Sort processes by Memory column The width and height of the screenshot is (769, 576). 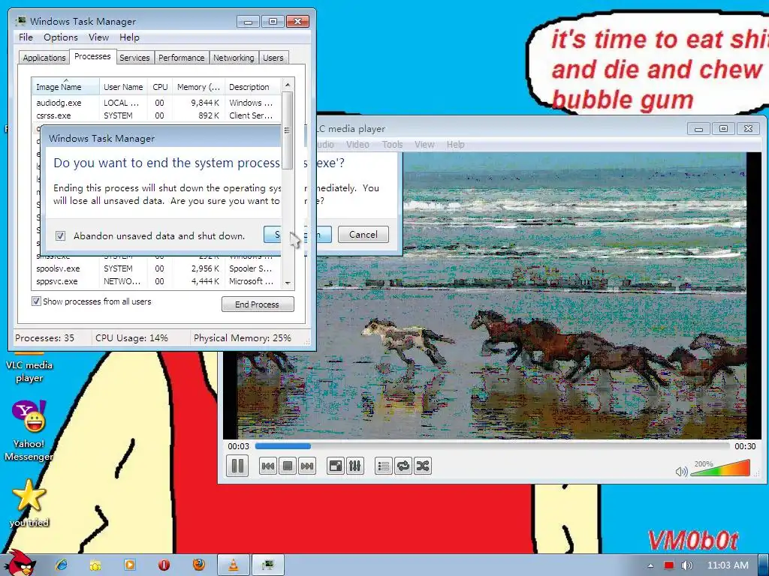(x=198, y=87)
